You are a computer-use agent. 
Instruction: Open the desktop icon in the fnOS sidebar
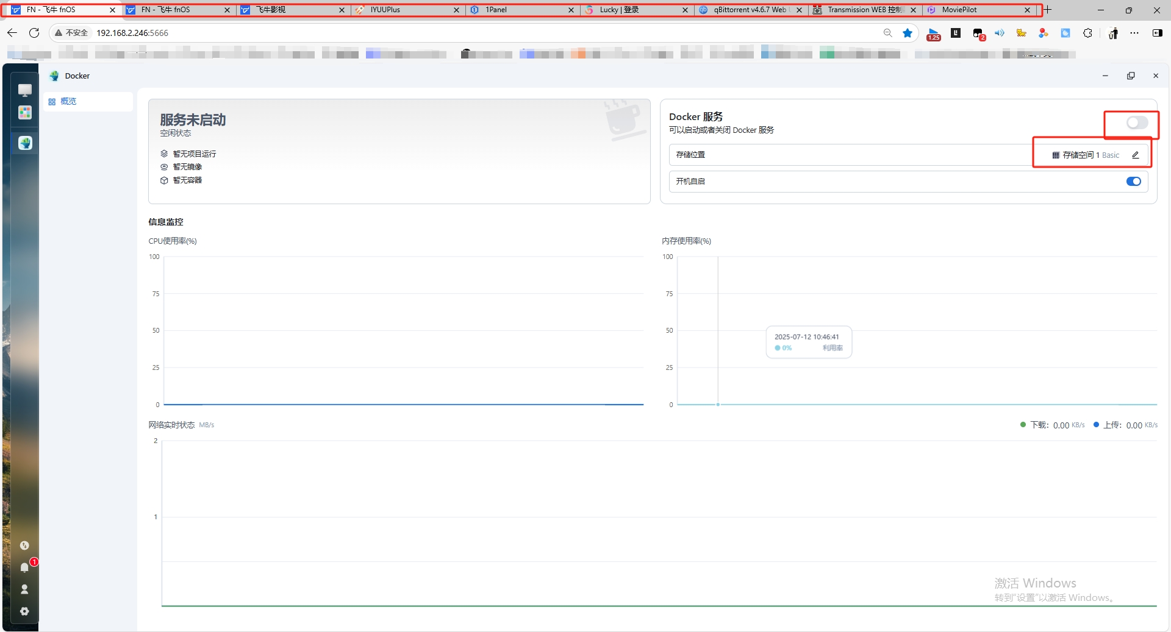coord(25,90)
